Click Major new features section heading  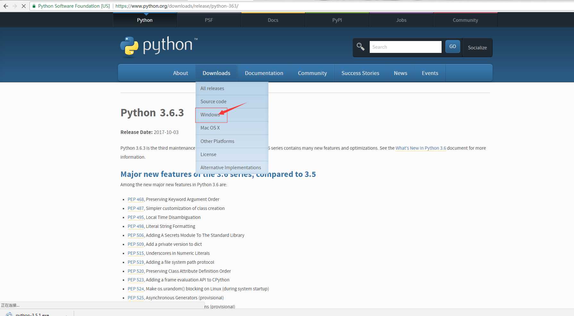[x=218, y=174]
